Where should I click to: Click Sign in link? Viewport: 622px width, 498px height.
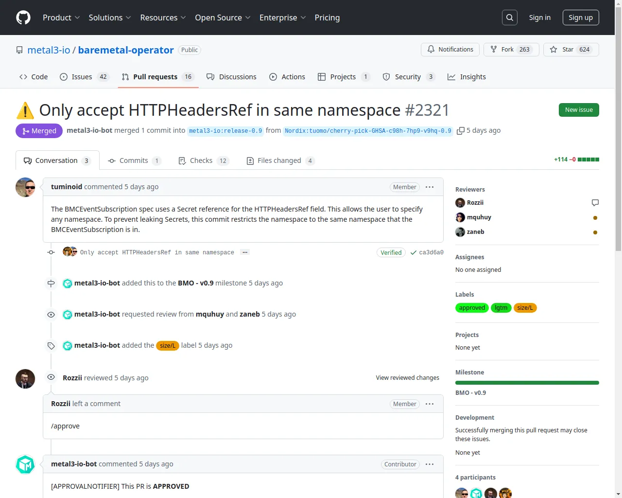click(x=540, y=18)
